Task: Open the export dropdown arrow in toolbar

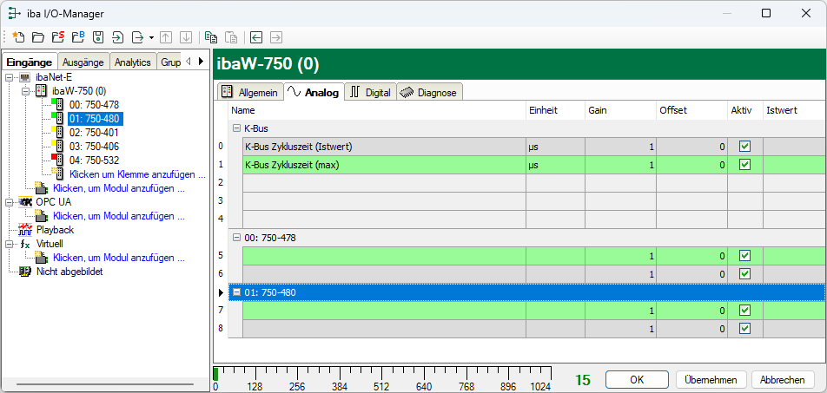Action: click(151, 37)
